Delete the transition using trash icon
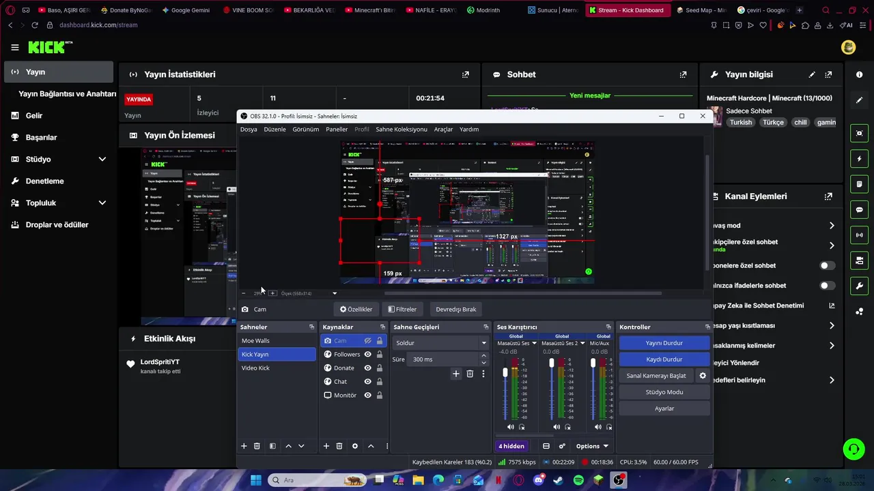 [470, 374]
